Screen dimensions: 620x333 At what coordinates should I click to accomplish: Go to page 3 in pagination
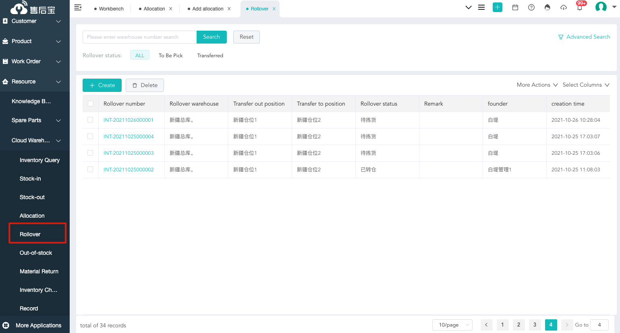[x=535, y=325]
